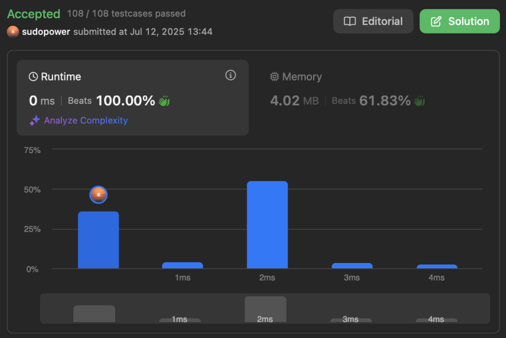The width and height of the screenshot is (506, 338).
Task: Click the 4ms bar in the chart
Action: tap(437, 266)
